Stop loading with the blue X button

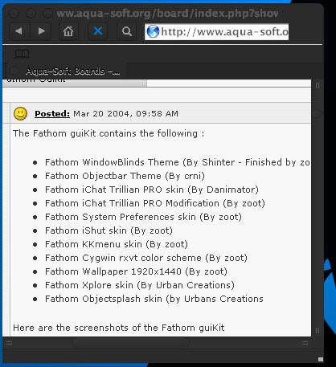coord(98,31)
